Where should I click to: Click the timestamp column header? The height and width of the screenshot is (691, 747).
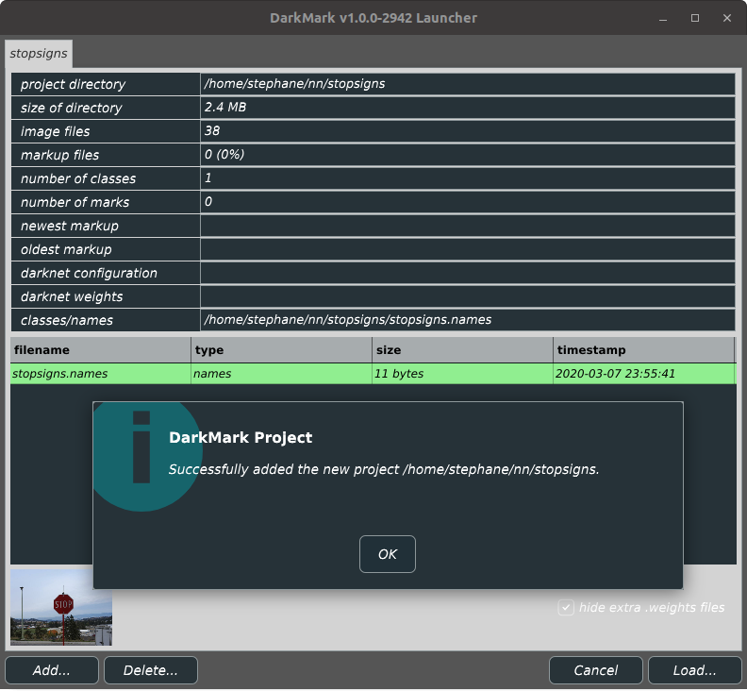pos(643,350)
